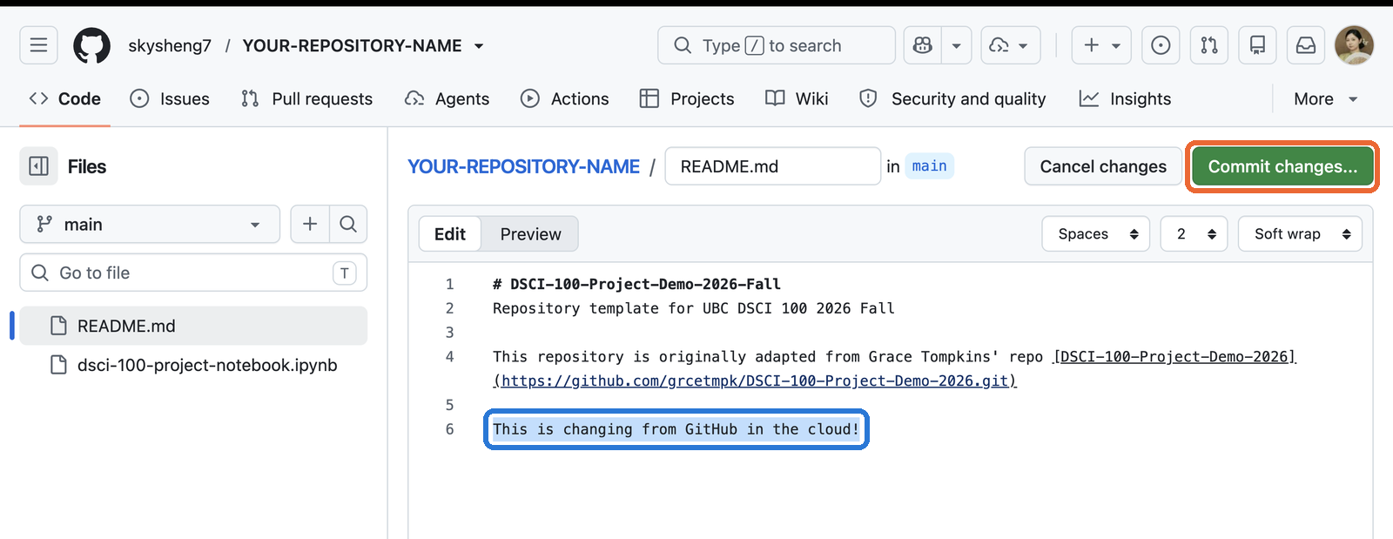Open the Issues tab
Image resolution: width=1393 pixels, height=539 pixels.
[170, 99]
